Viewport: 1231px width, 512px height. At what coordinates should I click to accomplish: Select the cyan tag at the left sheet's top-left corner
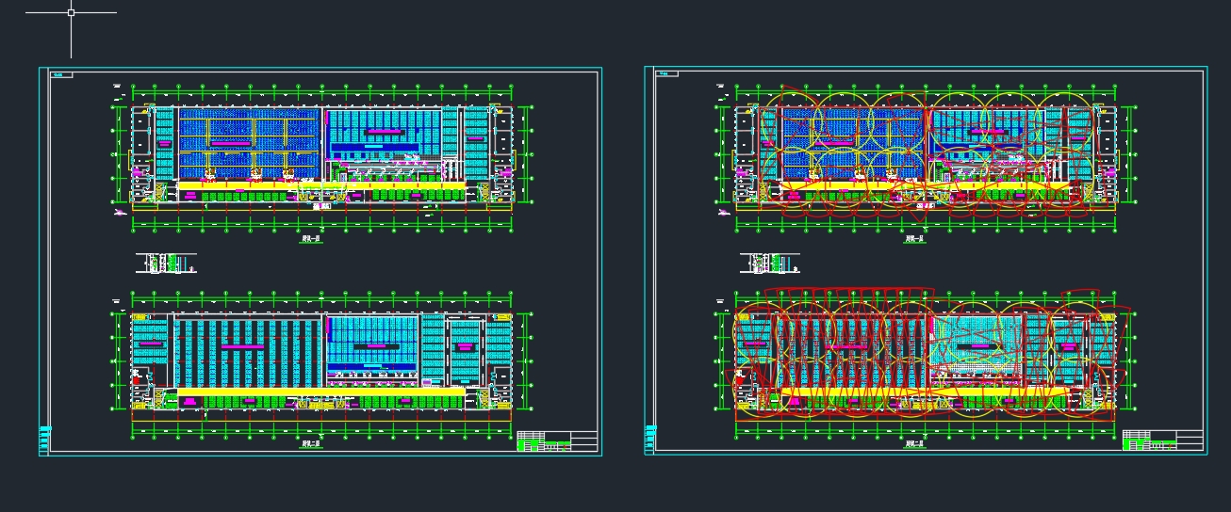[62, 74]
